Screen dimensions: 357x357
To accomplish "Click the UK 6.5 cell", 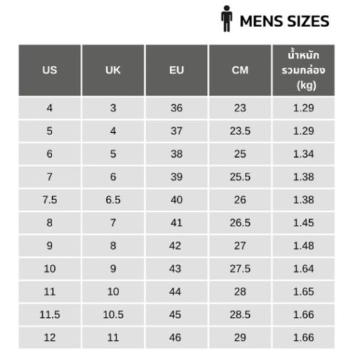I will pos(113,200).
